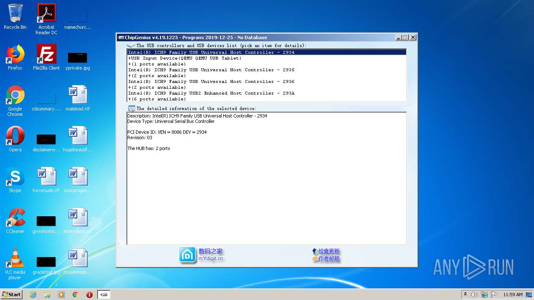This screenshot has width=534, height=300.
Task: Select the giveshostin desktop file
Action: [46, 223]
